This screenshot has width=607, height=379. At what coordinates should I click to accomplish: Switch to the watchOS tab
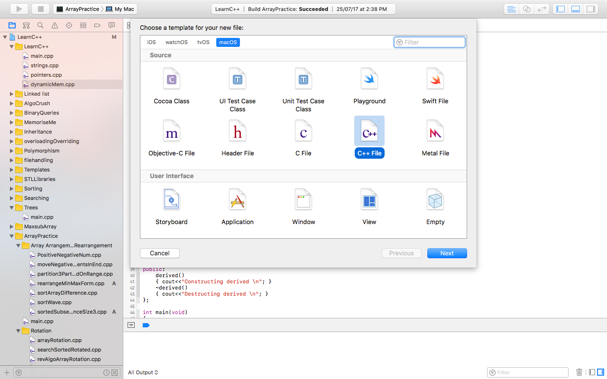(176, 42)
